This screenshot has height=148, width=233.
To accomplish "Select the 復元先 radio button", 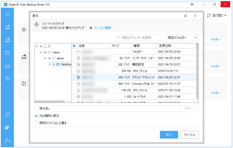I will pyautogui.click(x=36, y=109).
